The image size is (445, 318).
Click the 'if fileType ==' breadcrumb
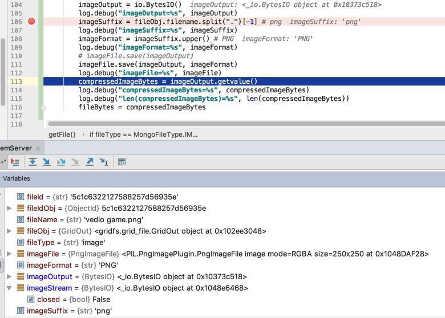(x=143, y=134)
